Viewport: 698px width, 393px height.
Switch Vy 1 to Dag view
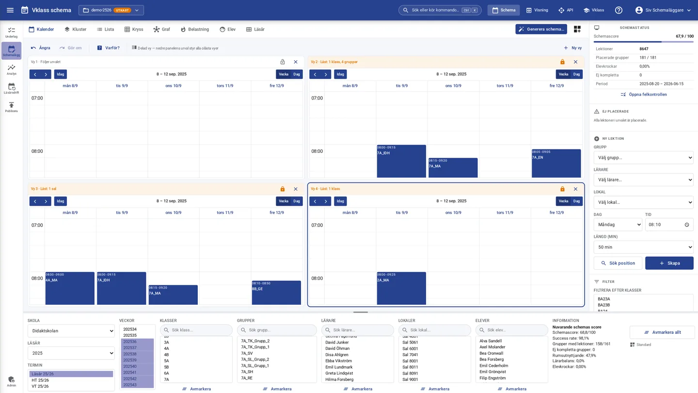coord(297,74)
